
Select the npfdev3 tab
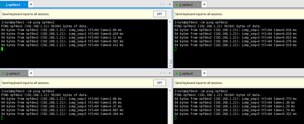[x=13, y=73]
